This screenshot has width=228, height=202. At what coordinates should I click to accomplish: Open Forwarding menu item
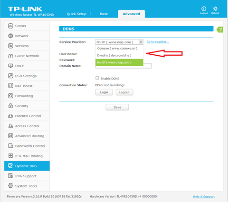point(27,96)
